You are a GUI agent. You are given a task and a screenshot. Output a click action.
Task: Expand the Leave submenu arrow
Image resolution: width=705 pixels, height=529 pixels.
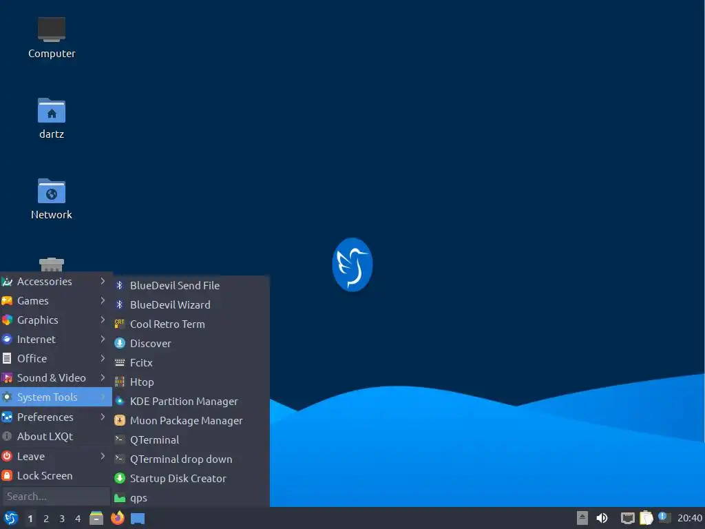click(x=103, y=456)
